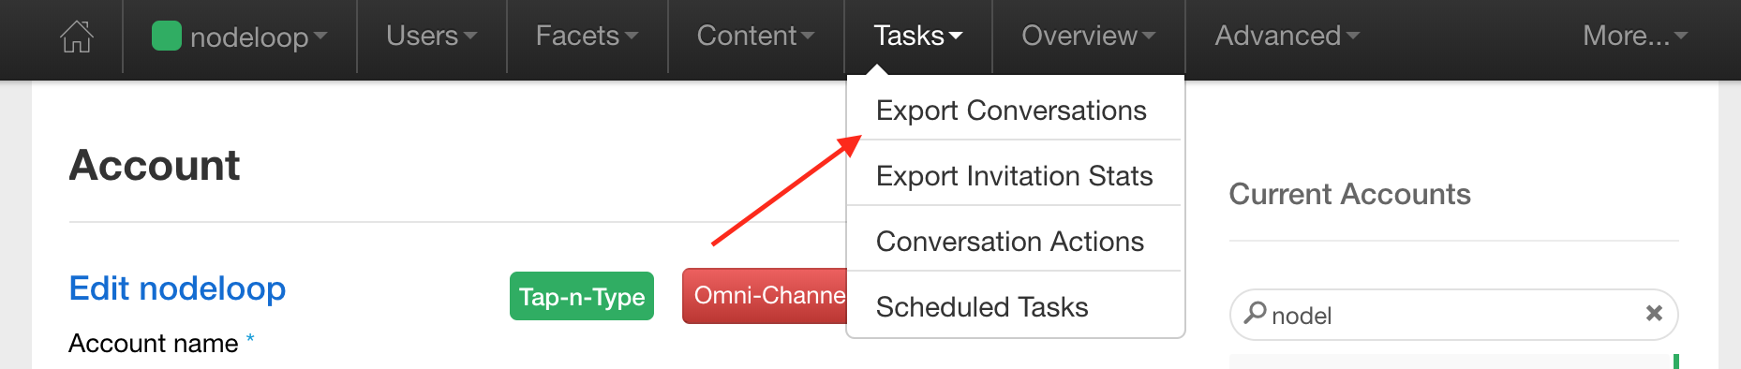Choose Export Invitation Stats
The width and height of the screenshot is (1741, 369).
(1014, 176)
